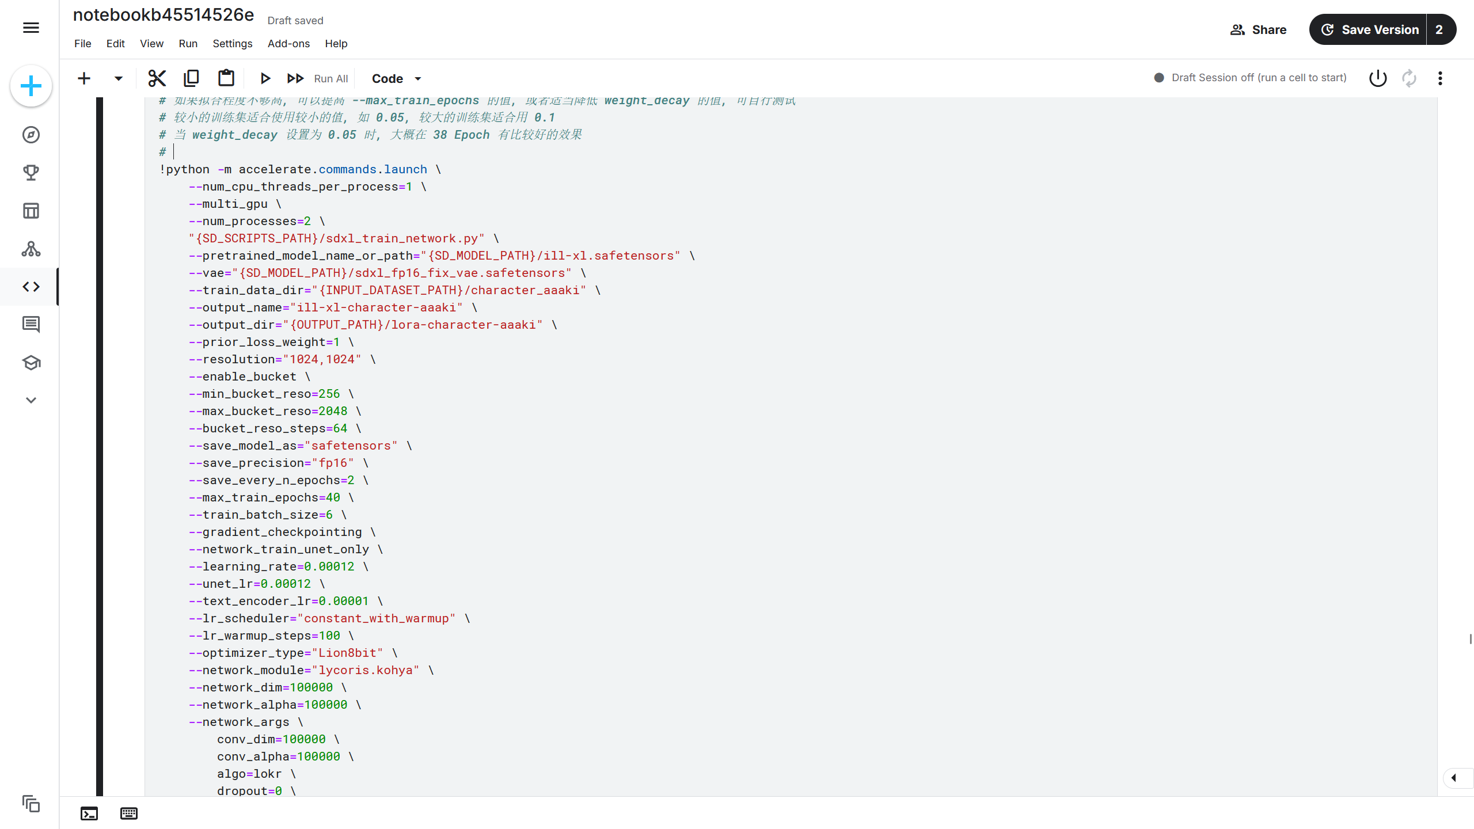Click the Save Version button
1474x829 pixels.
tap(1369, 30)
